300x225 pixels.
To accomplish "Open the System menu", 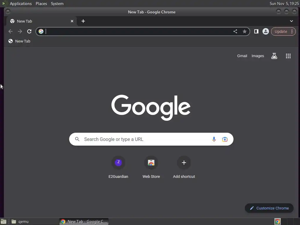I will (x=57, y=4).
